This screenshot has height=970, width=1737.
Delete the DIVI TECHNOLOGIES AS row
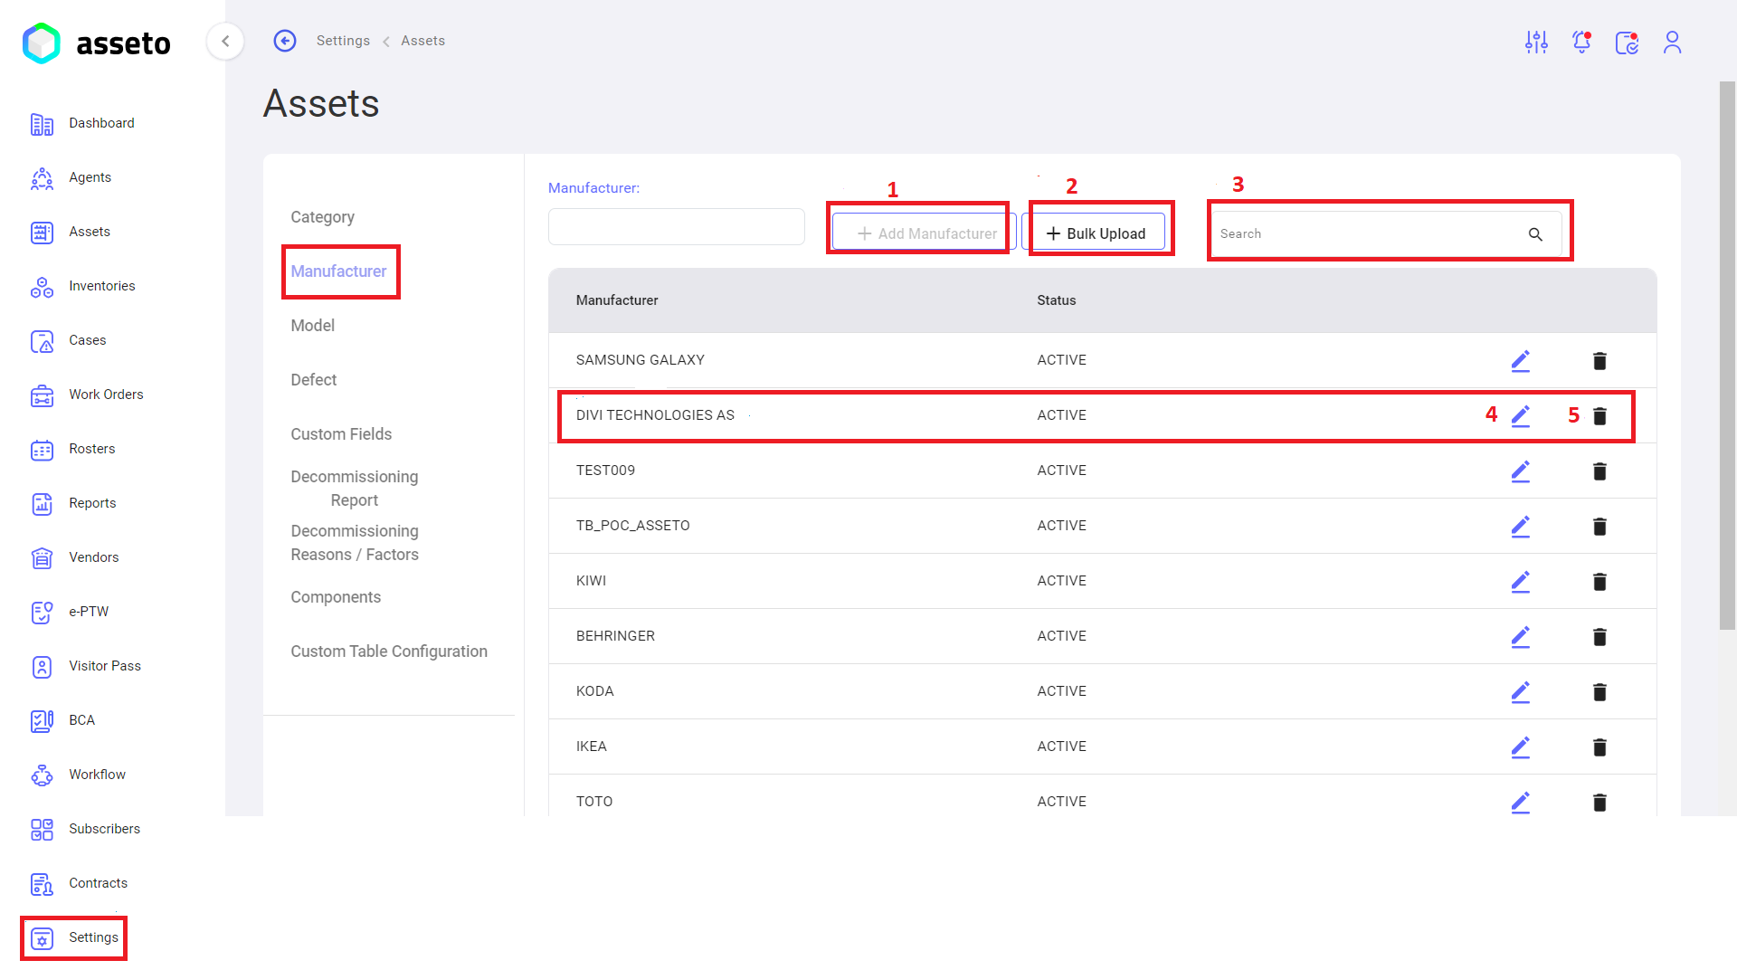point(1599,415)
